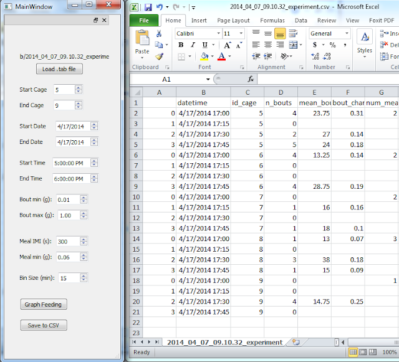Toggle highlighted Bottom Align button
This screenshot has height=362, width=399.
coord(280,34)
